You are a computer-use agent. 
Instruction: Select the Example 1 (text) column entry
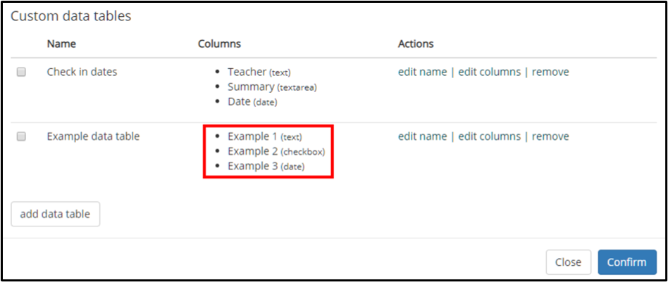[264, 136]
